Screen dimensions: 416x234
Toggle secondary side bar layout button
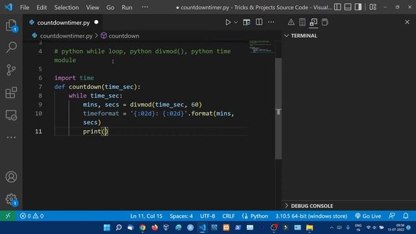pyautogui.click(x=358, y=7)
